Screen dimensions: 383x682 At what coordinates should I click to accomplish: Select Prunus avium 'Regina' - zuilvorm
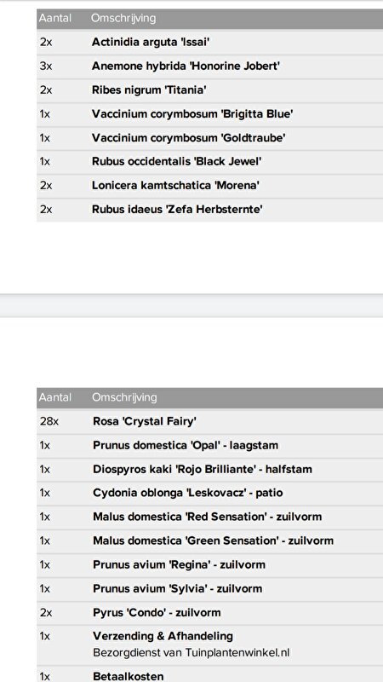(x=179, y=564)
